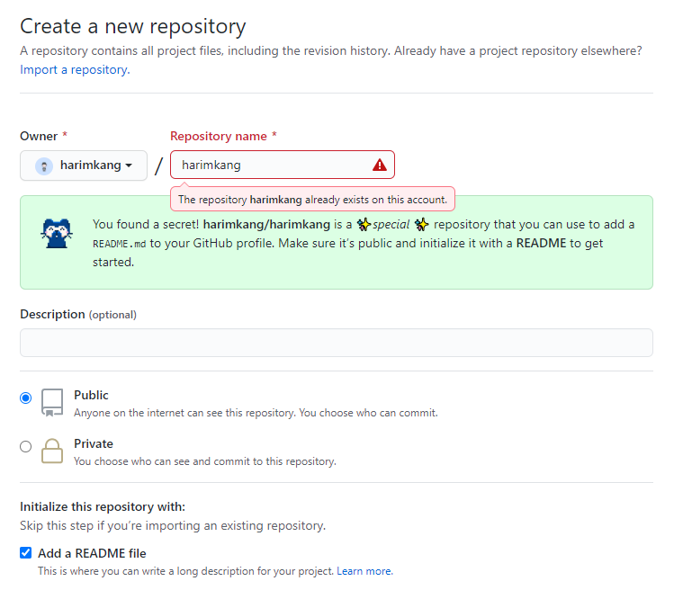The height and width of the screenshot is (590, 674).
Task: Click the 'already exists on this account' error tooltip
Action: [x=312, y=200]
